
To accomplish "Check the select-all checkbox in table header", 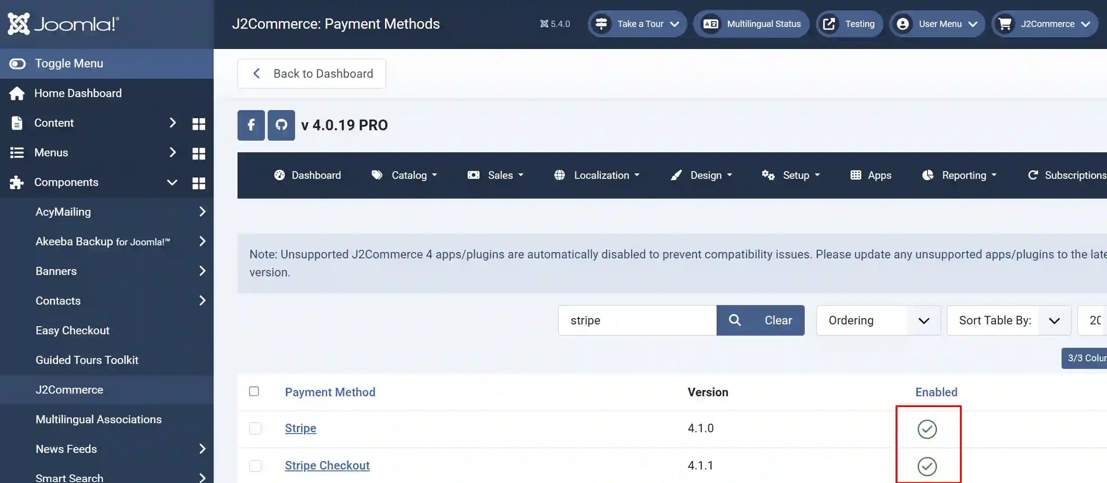I will point(254,391).
